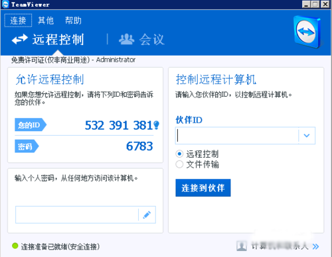Open the 帮助 menu
The width and height of the screenshot is (332, 257).
(x=73, y=21)
